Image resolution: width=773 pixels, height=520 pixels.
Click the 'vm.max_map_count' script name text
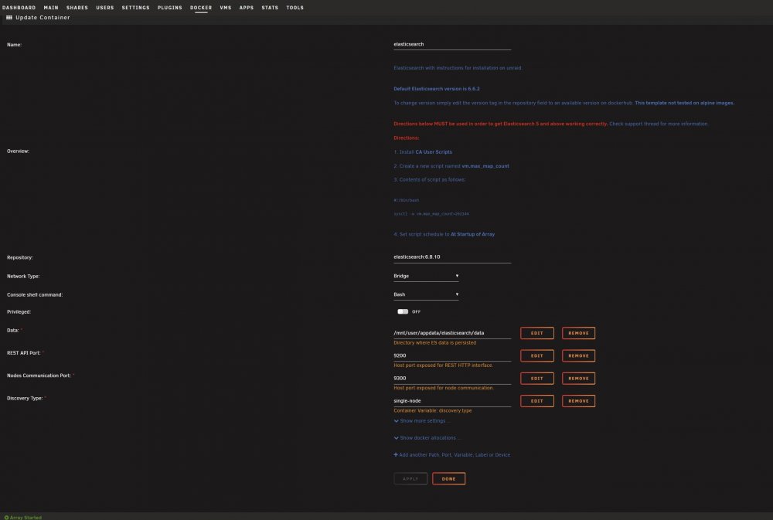(485, 166)
